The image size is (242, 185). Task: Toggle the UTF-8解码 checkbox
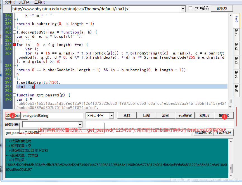(x=191, y=8)
